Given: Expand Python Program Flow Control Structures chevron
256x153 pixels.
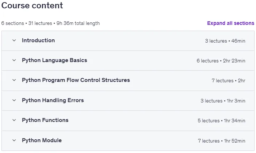Looking at the screenshot, I should point(14,80).
